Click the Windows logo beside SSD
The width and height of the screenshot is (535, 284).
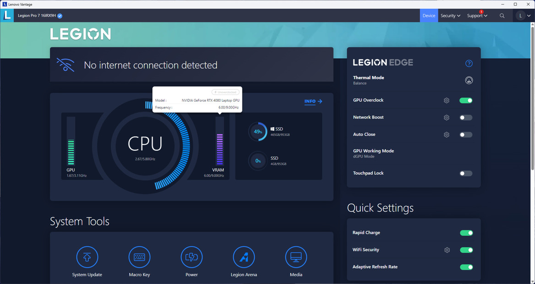point(273,129)
